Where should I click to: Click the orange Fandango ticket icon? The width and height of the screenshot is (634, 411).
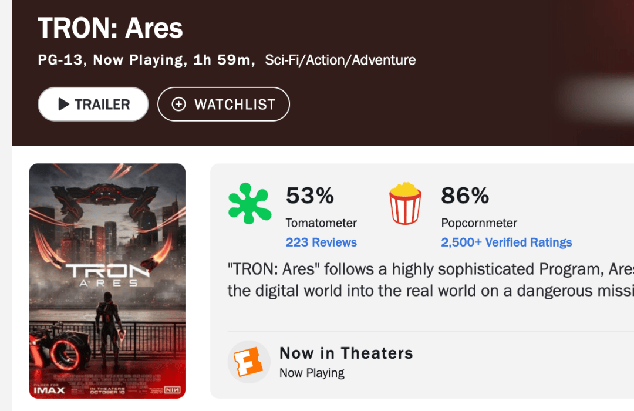249,362
